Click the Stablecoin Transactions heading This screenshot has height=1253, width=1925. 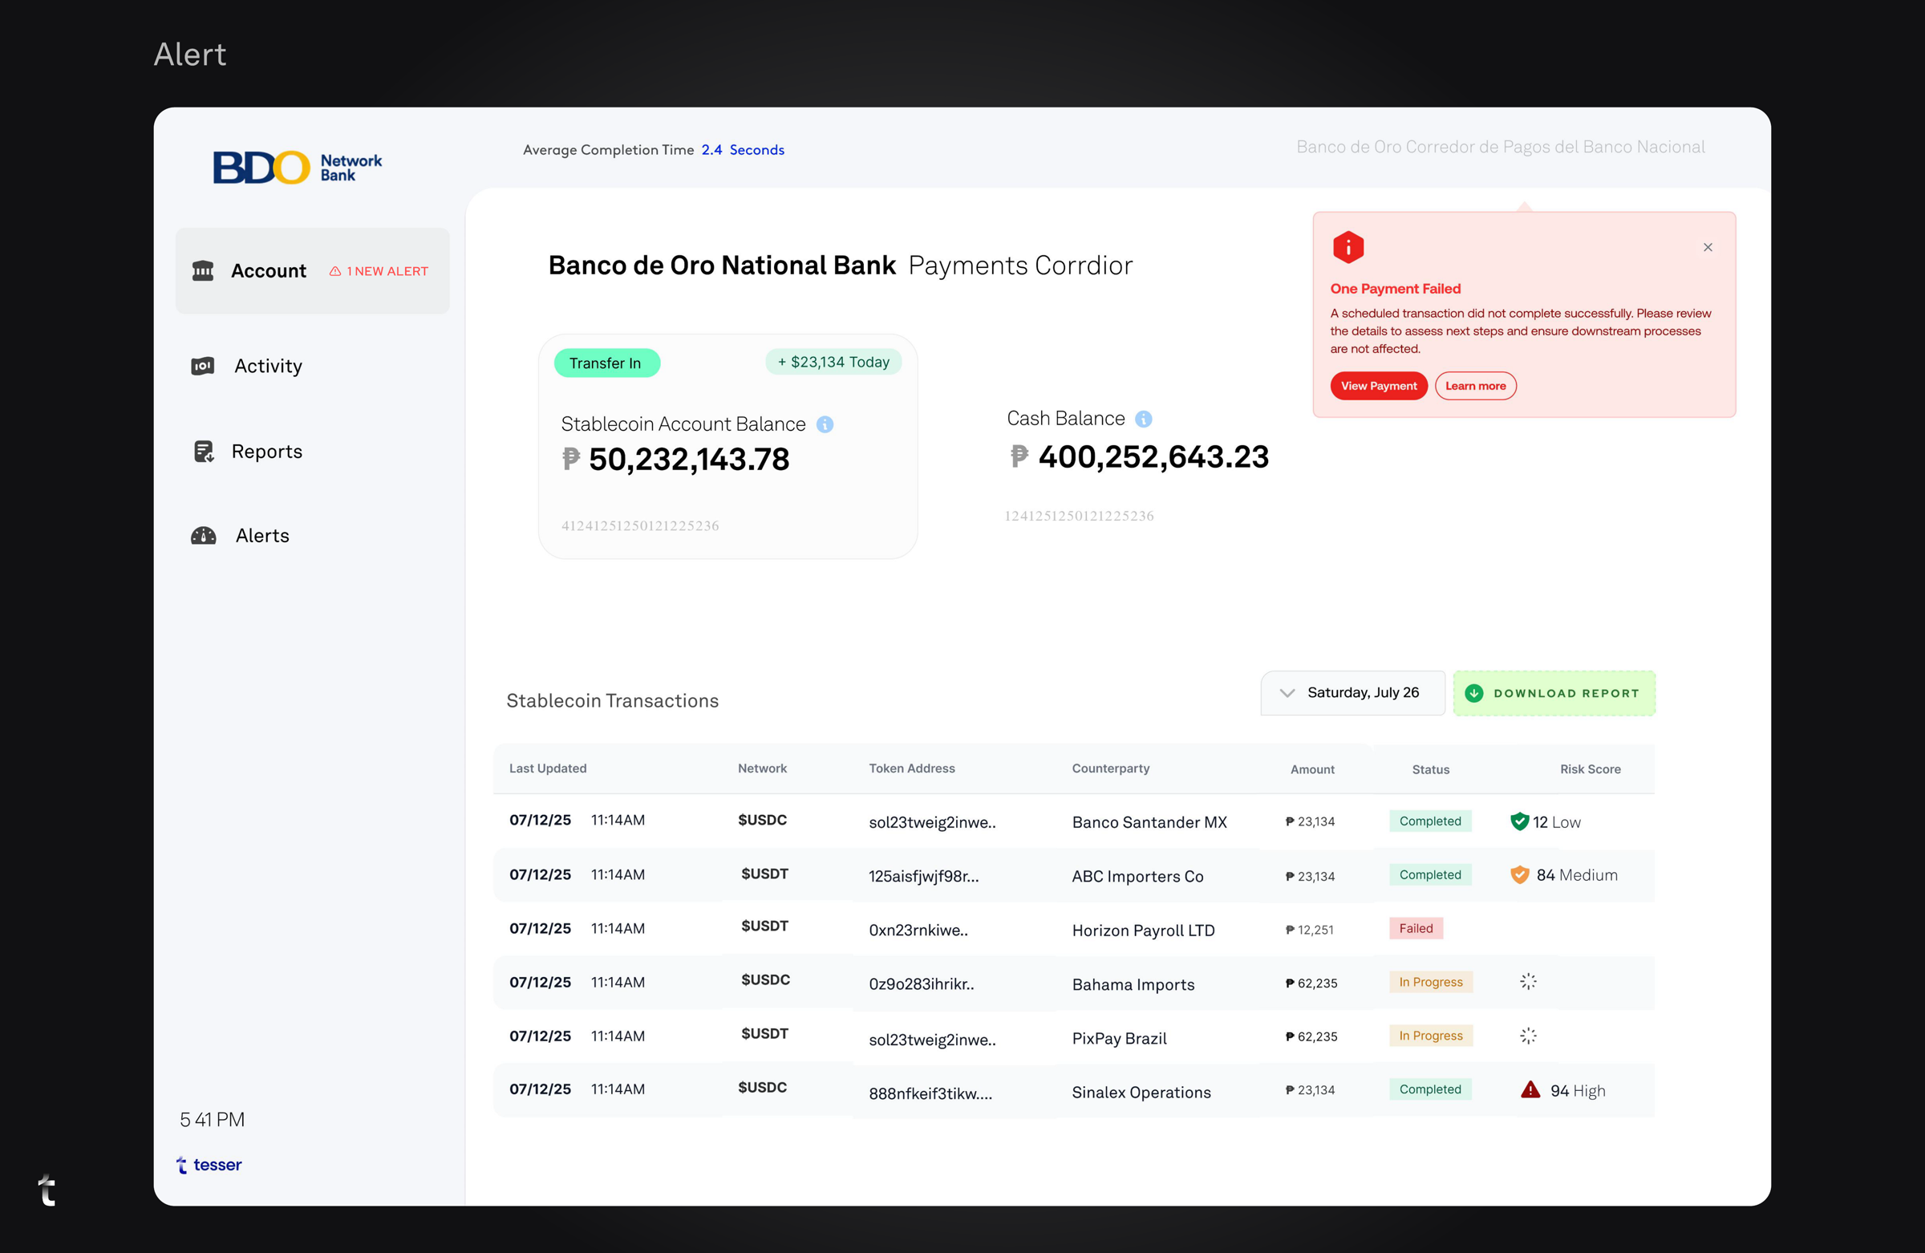pos(612,700)
